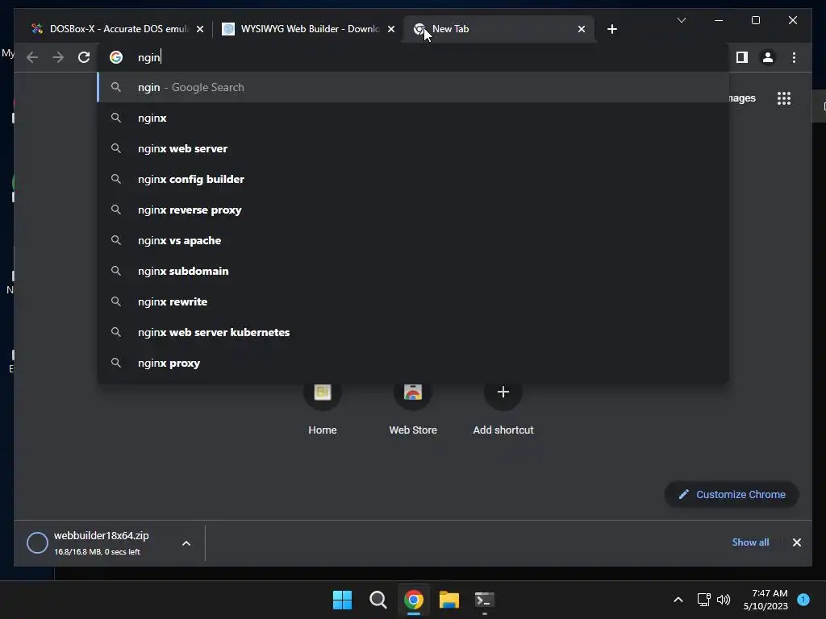The height and width of the screenshot is (619, 826).
Task: Reload the page with the refresh icon
Action: click(84, 57)
